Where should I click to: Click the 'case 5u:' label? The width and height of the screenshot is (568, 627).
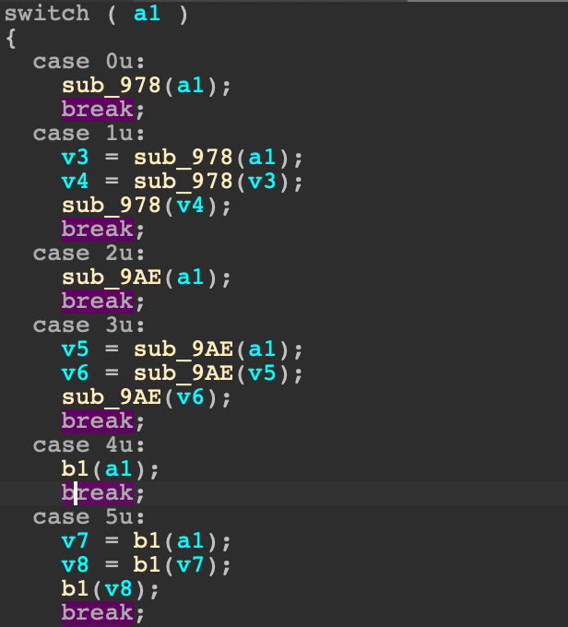(89, 517)
